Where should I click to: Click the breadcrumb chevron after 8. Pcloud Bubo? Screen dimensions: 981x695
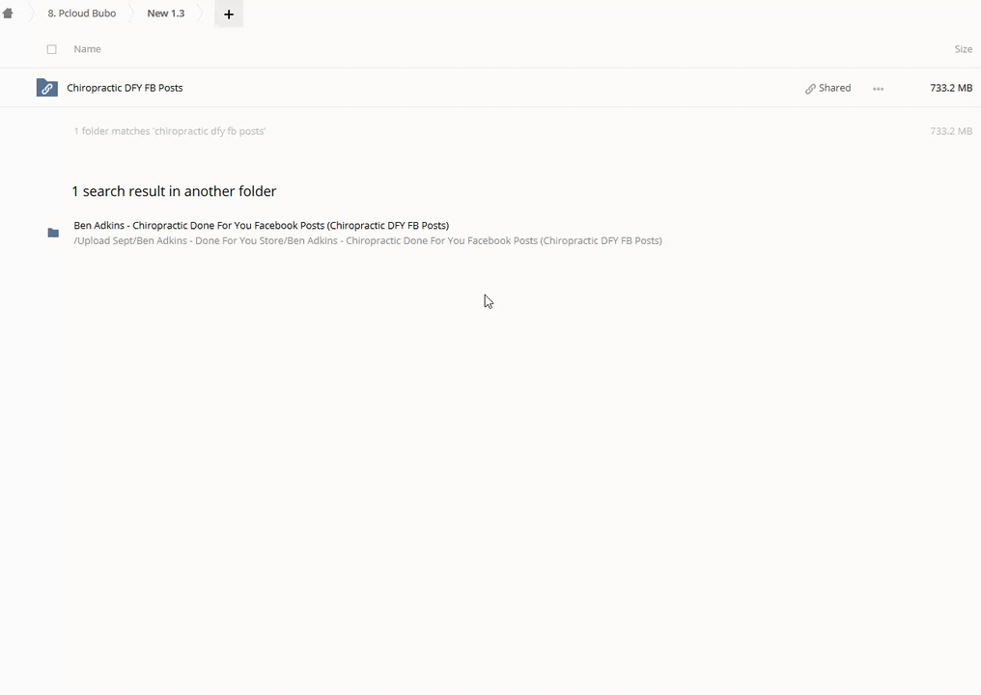(x=130, y=14)
